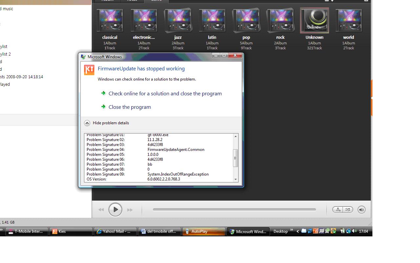The width and height of the screenshot is (420, 263).
Task: Click the Desktop toolbar label in taskbar
Action: click(281, 231)
